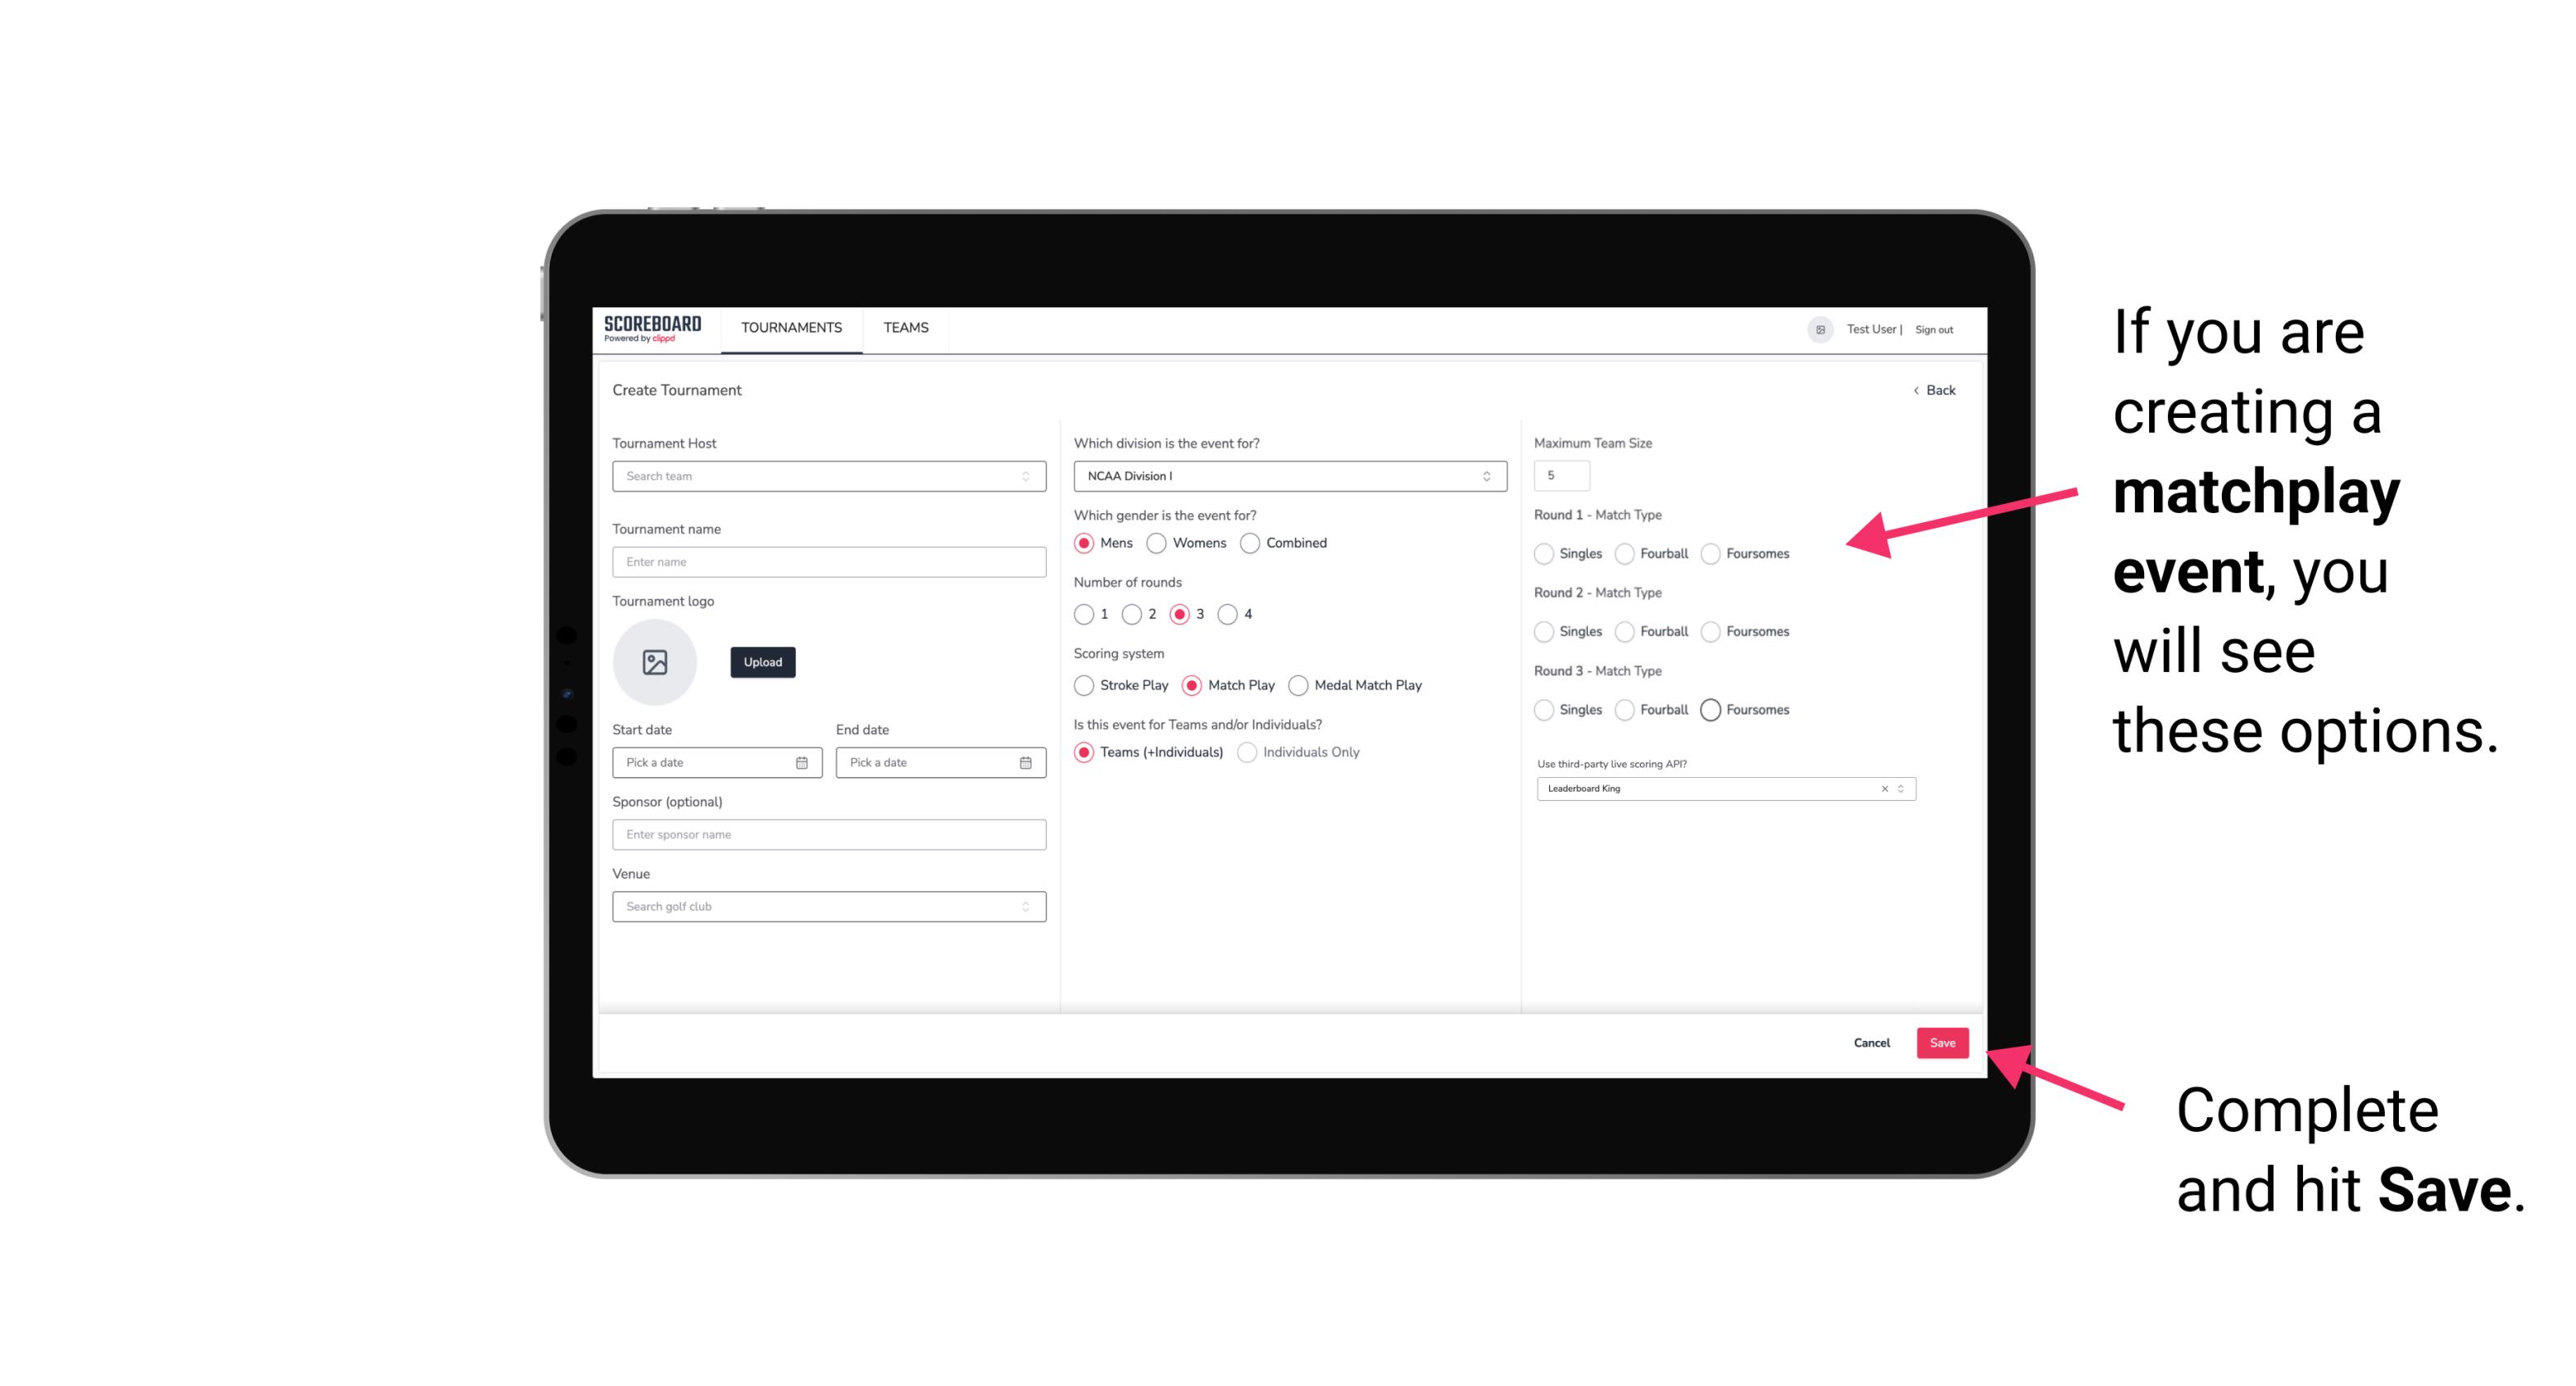Expand the Venue golf club dropdown
Viewport: 2576px width, 1386px height.
1024,907
